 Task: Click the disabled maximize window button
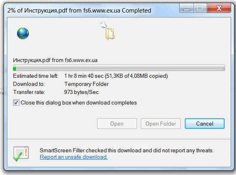(x=200, y=8)
